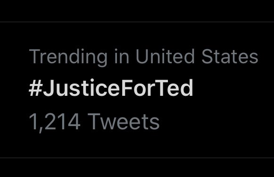The height and width of the screenshot is (177, 274).
Task: Tap the blank area below the bottom divider
Action: tap(137, 168)
